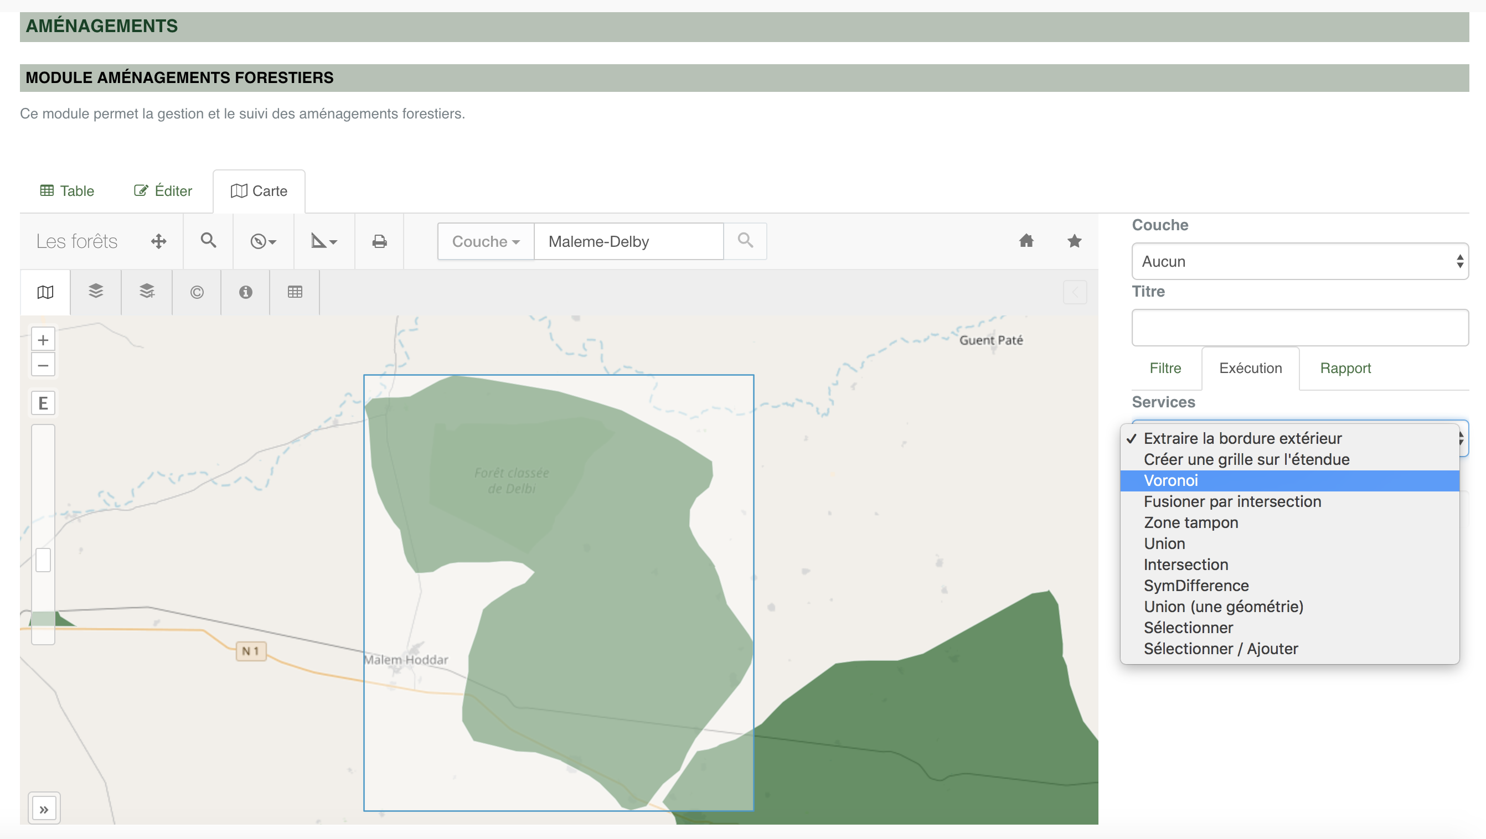1486x839 pixels.
Task: Add current view to favorites via star icon
Action: coord(1074,241)
